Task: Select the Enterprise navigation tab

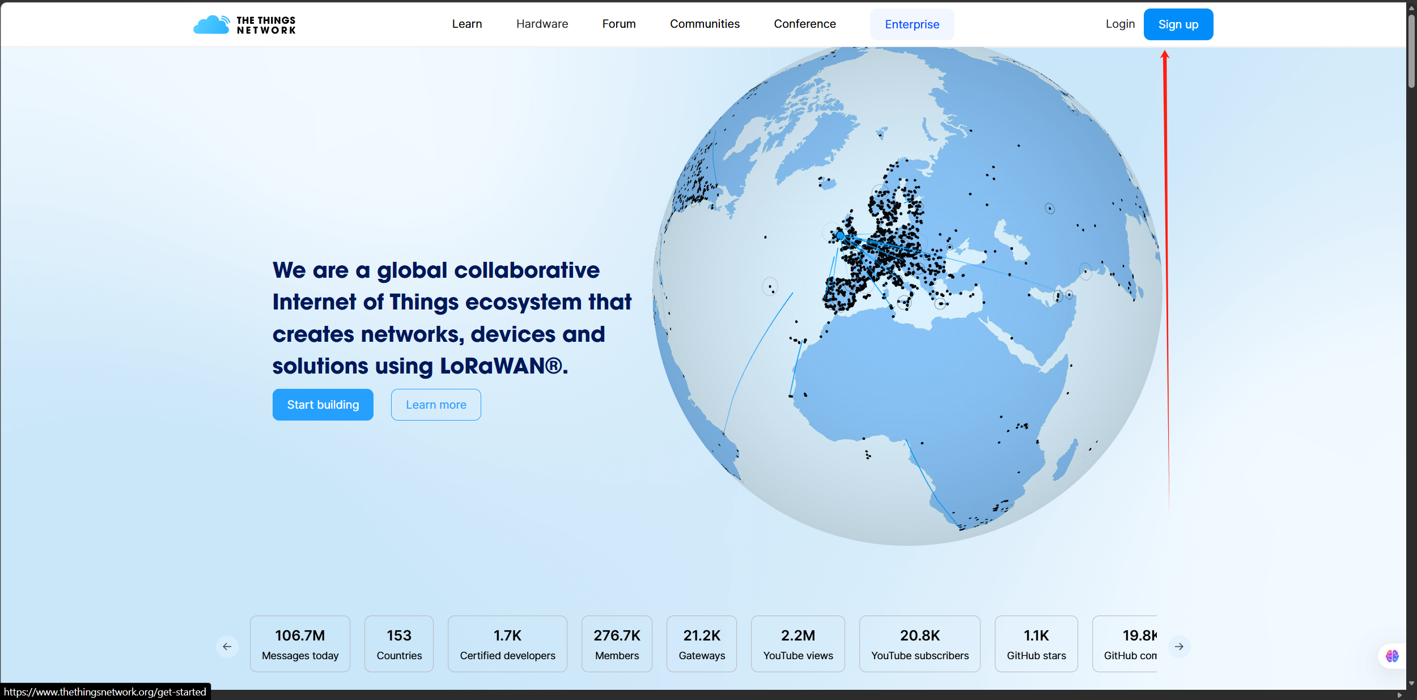Action: click(912, 24)
